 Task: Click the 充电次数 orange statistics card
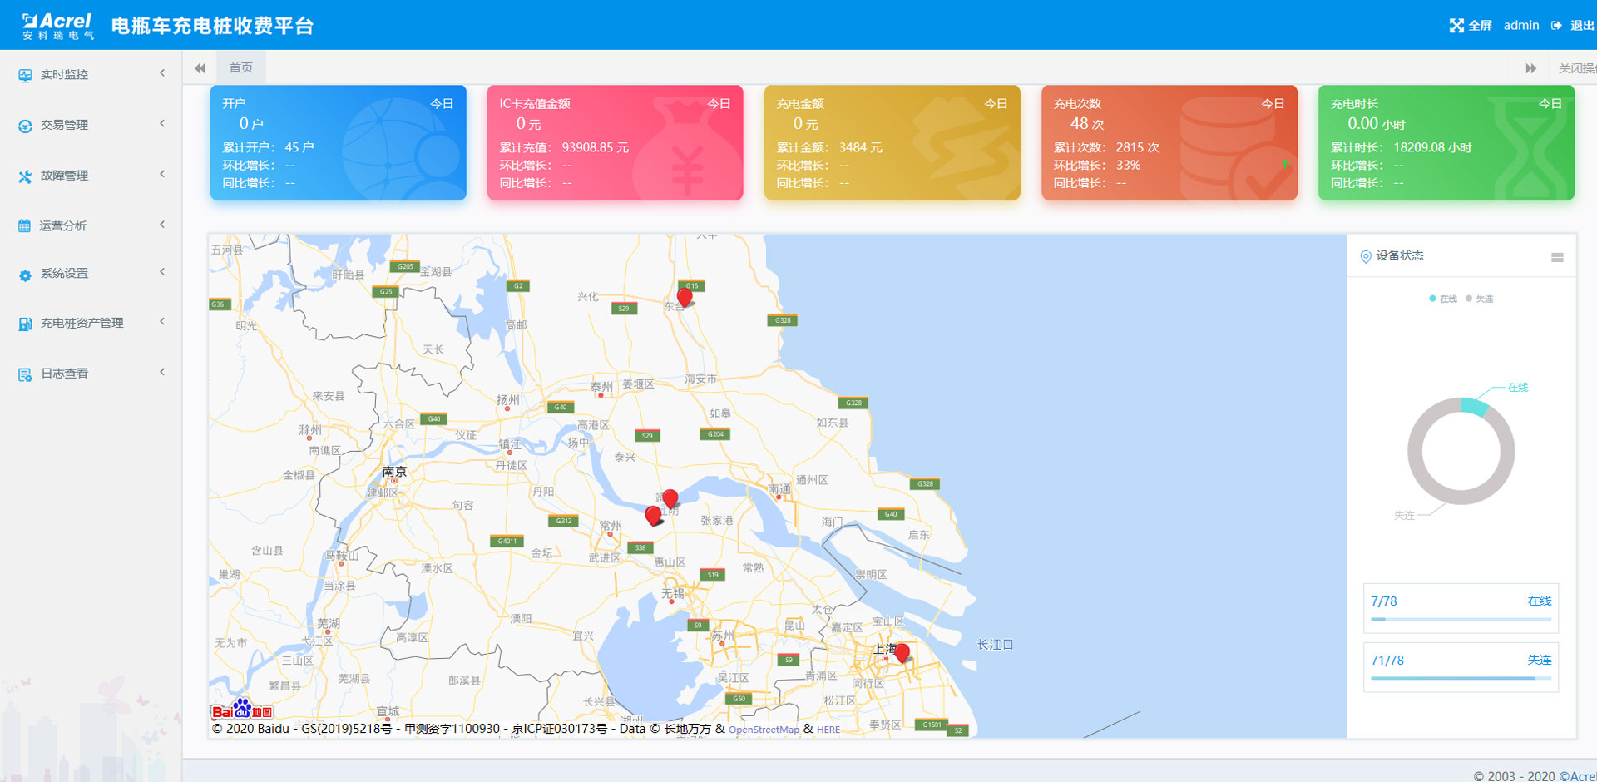pos(1169,142)
